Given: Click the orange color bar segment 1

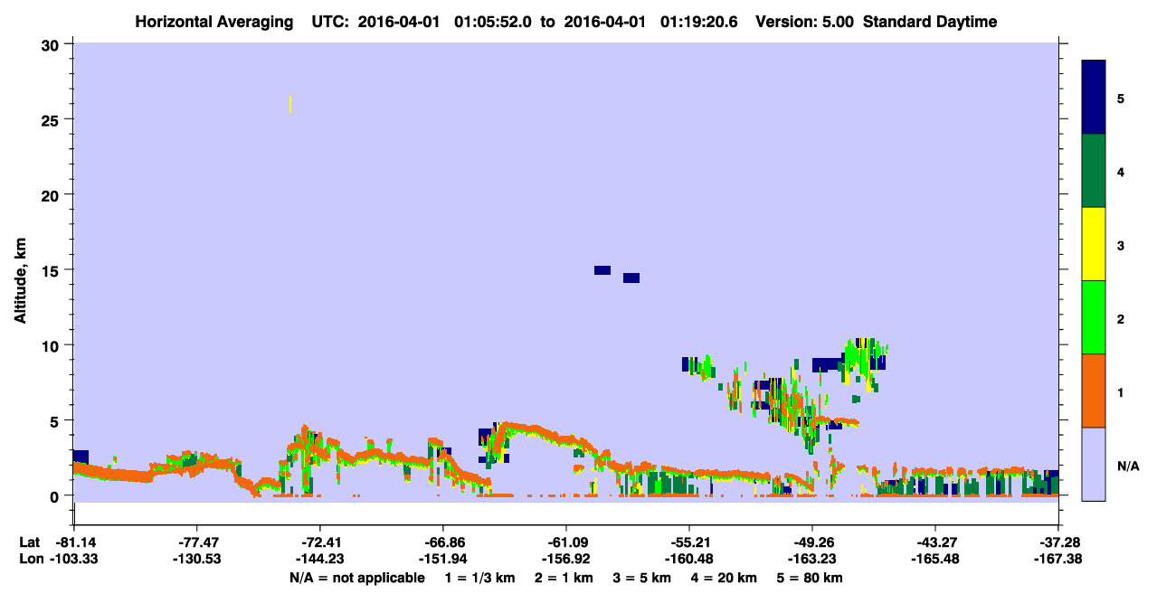Looking at the screenshot, I should (1094, 391).
